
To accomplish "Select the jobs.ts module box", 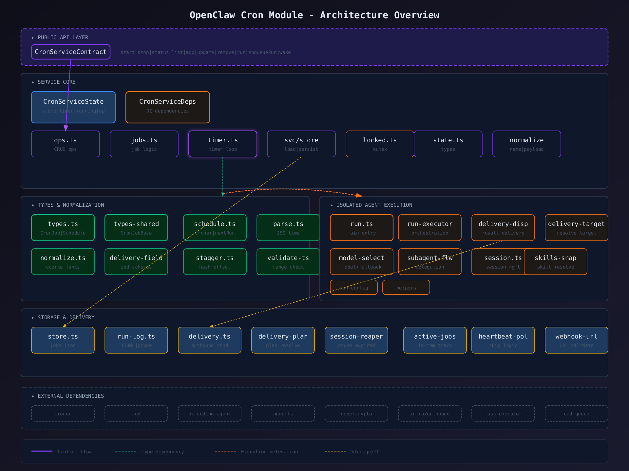I will coord(144,144).
